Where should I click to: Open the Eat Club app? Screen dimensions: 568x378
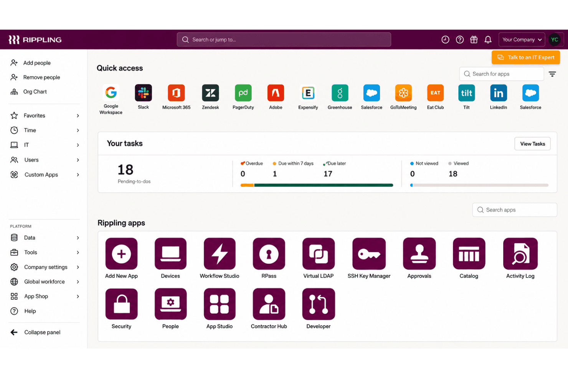[435, 93]
